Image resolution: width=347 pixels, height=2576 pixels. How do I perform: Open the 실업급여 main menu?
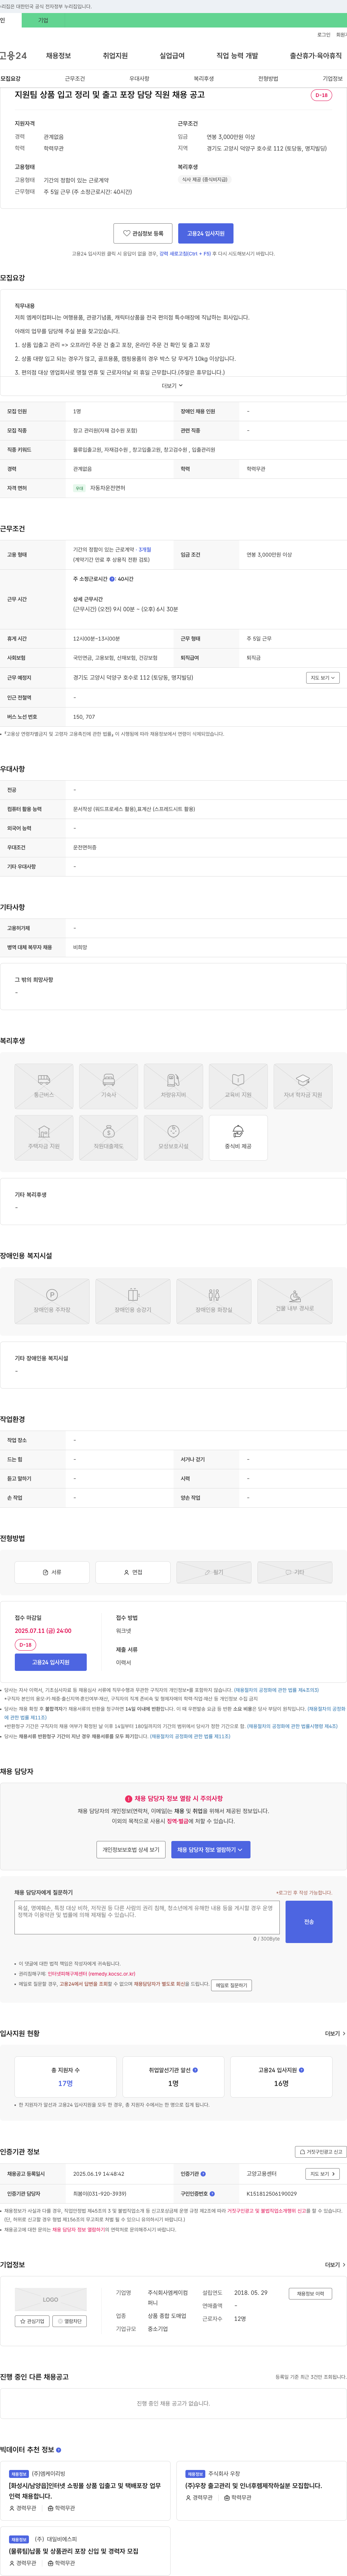(x=172, y=56)
